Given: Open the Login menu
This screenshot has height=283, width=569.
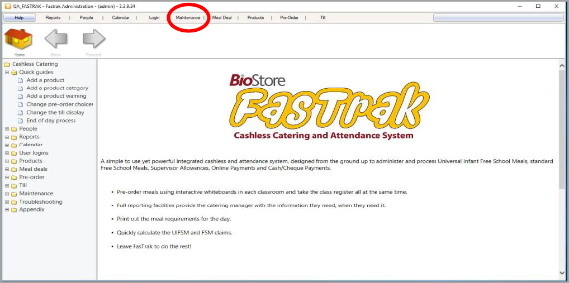Looking at the screenshot, I should (x=154, y=17).
